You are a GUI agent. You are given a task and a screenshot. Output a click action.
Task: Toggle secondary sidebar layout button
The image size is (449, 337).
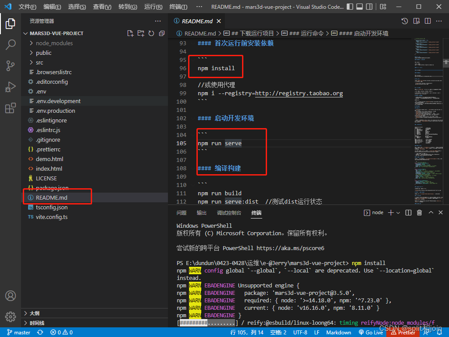(369, 7)
